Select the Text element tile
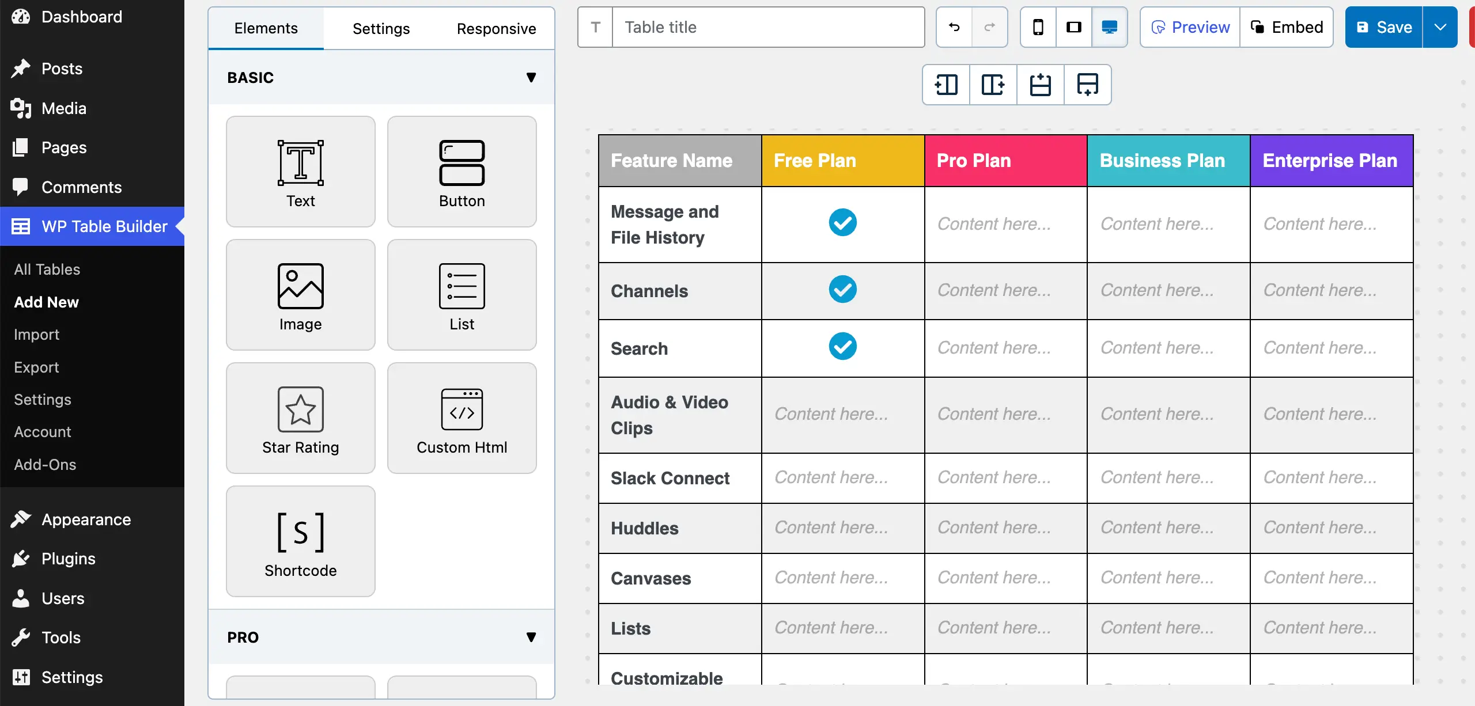Screen dimensions: 1475x706 300,172
